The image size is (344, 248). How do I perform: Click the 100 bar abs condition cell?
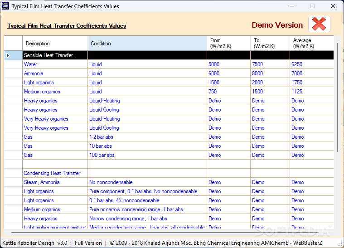[x=147, y=155]
